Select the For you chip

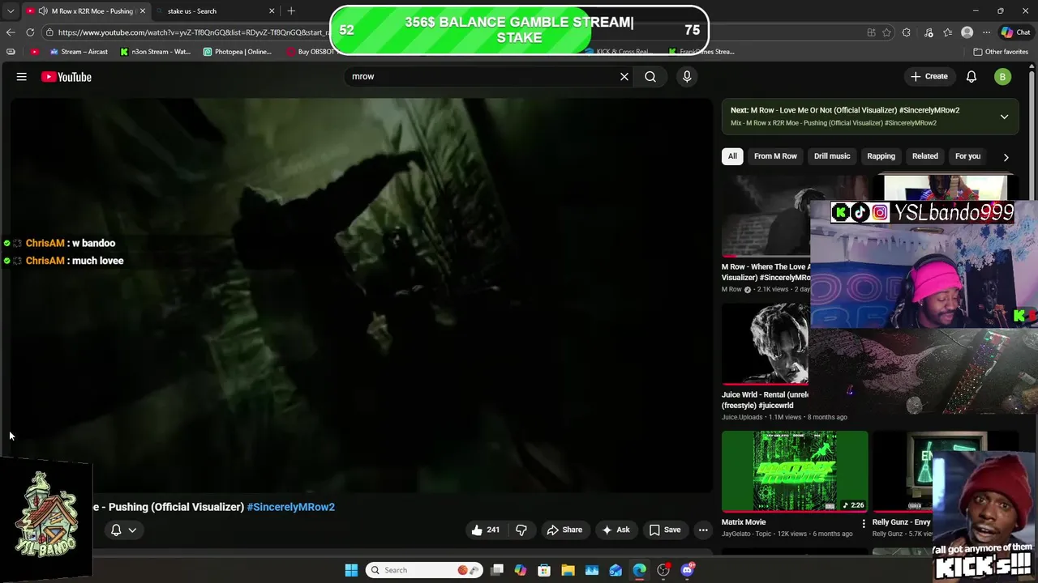coord(967,156)
